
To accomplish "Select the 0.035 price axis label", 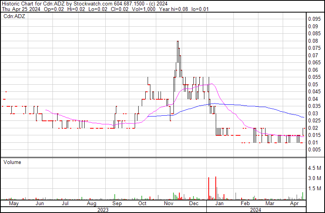I will pos(314,106).
